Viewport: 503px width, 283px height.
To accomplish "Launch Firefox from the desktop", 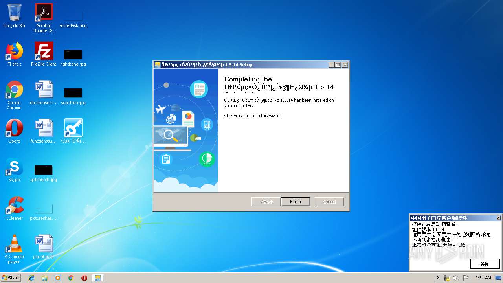I will tap(14, 54).
